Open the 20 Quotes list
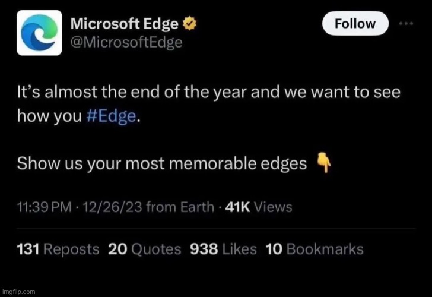The width and height of the screenshot is (432, 297). point(145,249)
